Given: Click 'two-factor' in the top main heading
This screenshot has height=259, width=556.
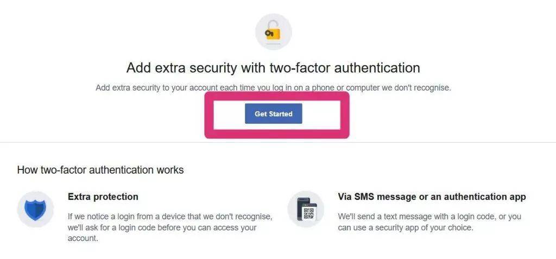Looking at the screenshot, I should point(300,67).
